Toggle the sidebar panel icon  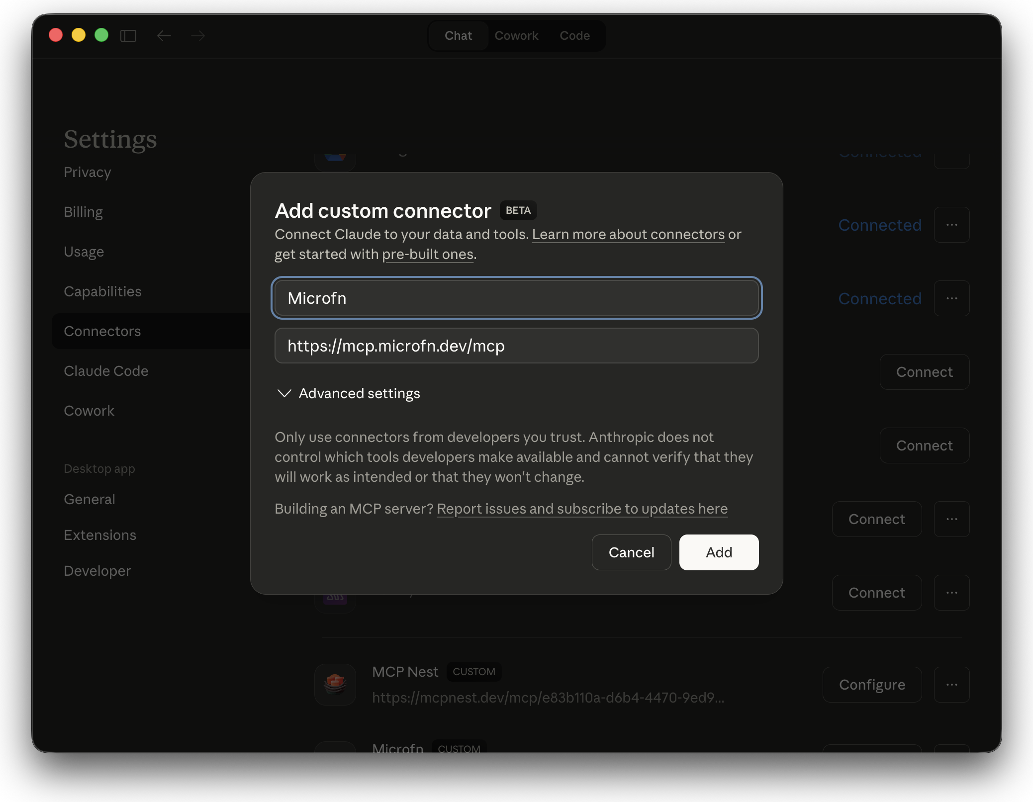pos(128,36)
